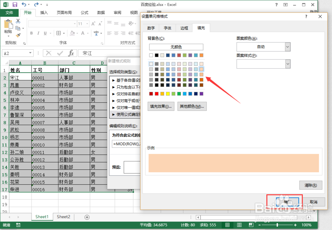Click the Borders icon in the Font group
Screen dimensions: 332x230
coord(59,33)
